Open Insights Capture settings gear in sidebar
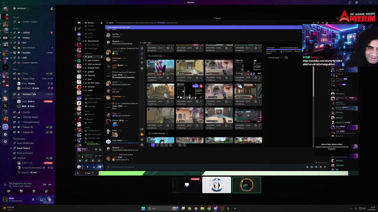Viewport: 378px width, 212px height. pos(142,145)
